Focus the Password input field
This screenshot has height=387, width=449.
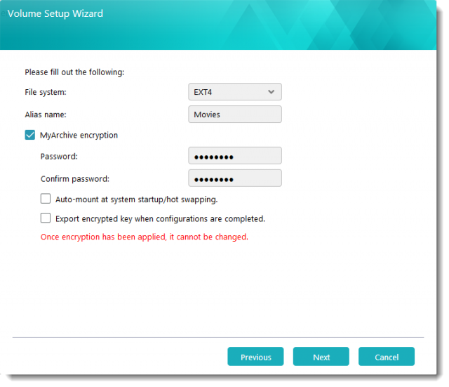234,156
